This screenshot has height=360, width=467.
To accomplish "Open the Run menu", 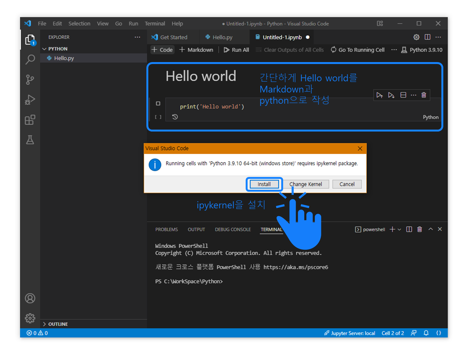I will pos(133,23).
